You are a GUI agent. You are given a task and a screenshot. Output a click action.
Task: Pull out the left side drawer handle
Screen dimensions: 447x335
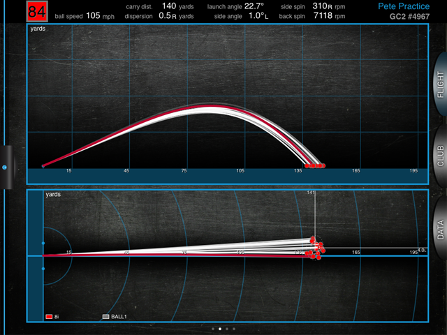[5, 167]
